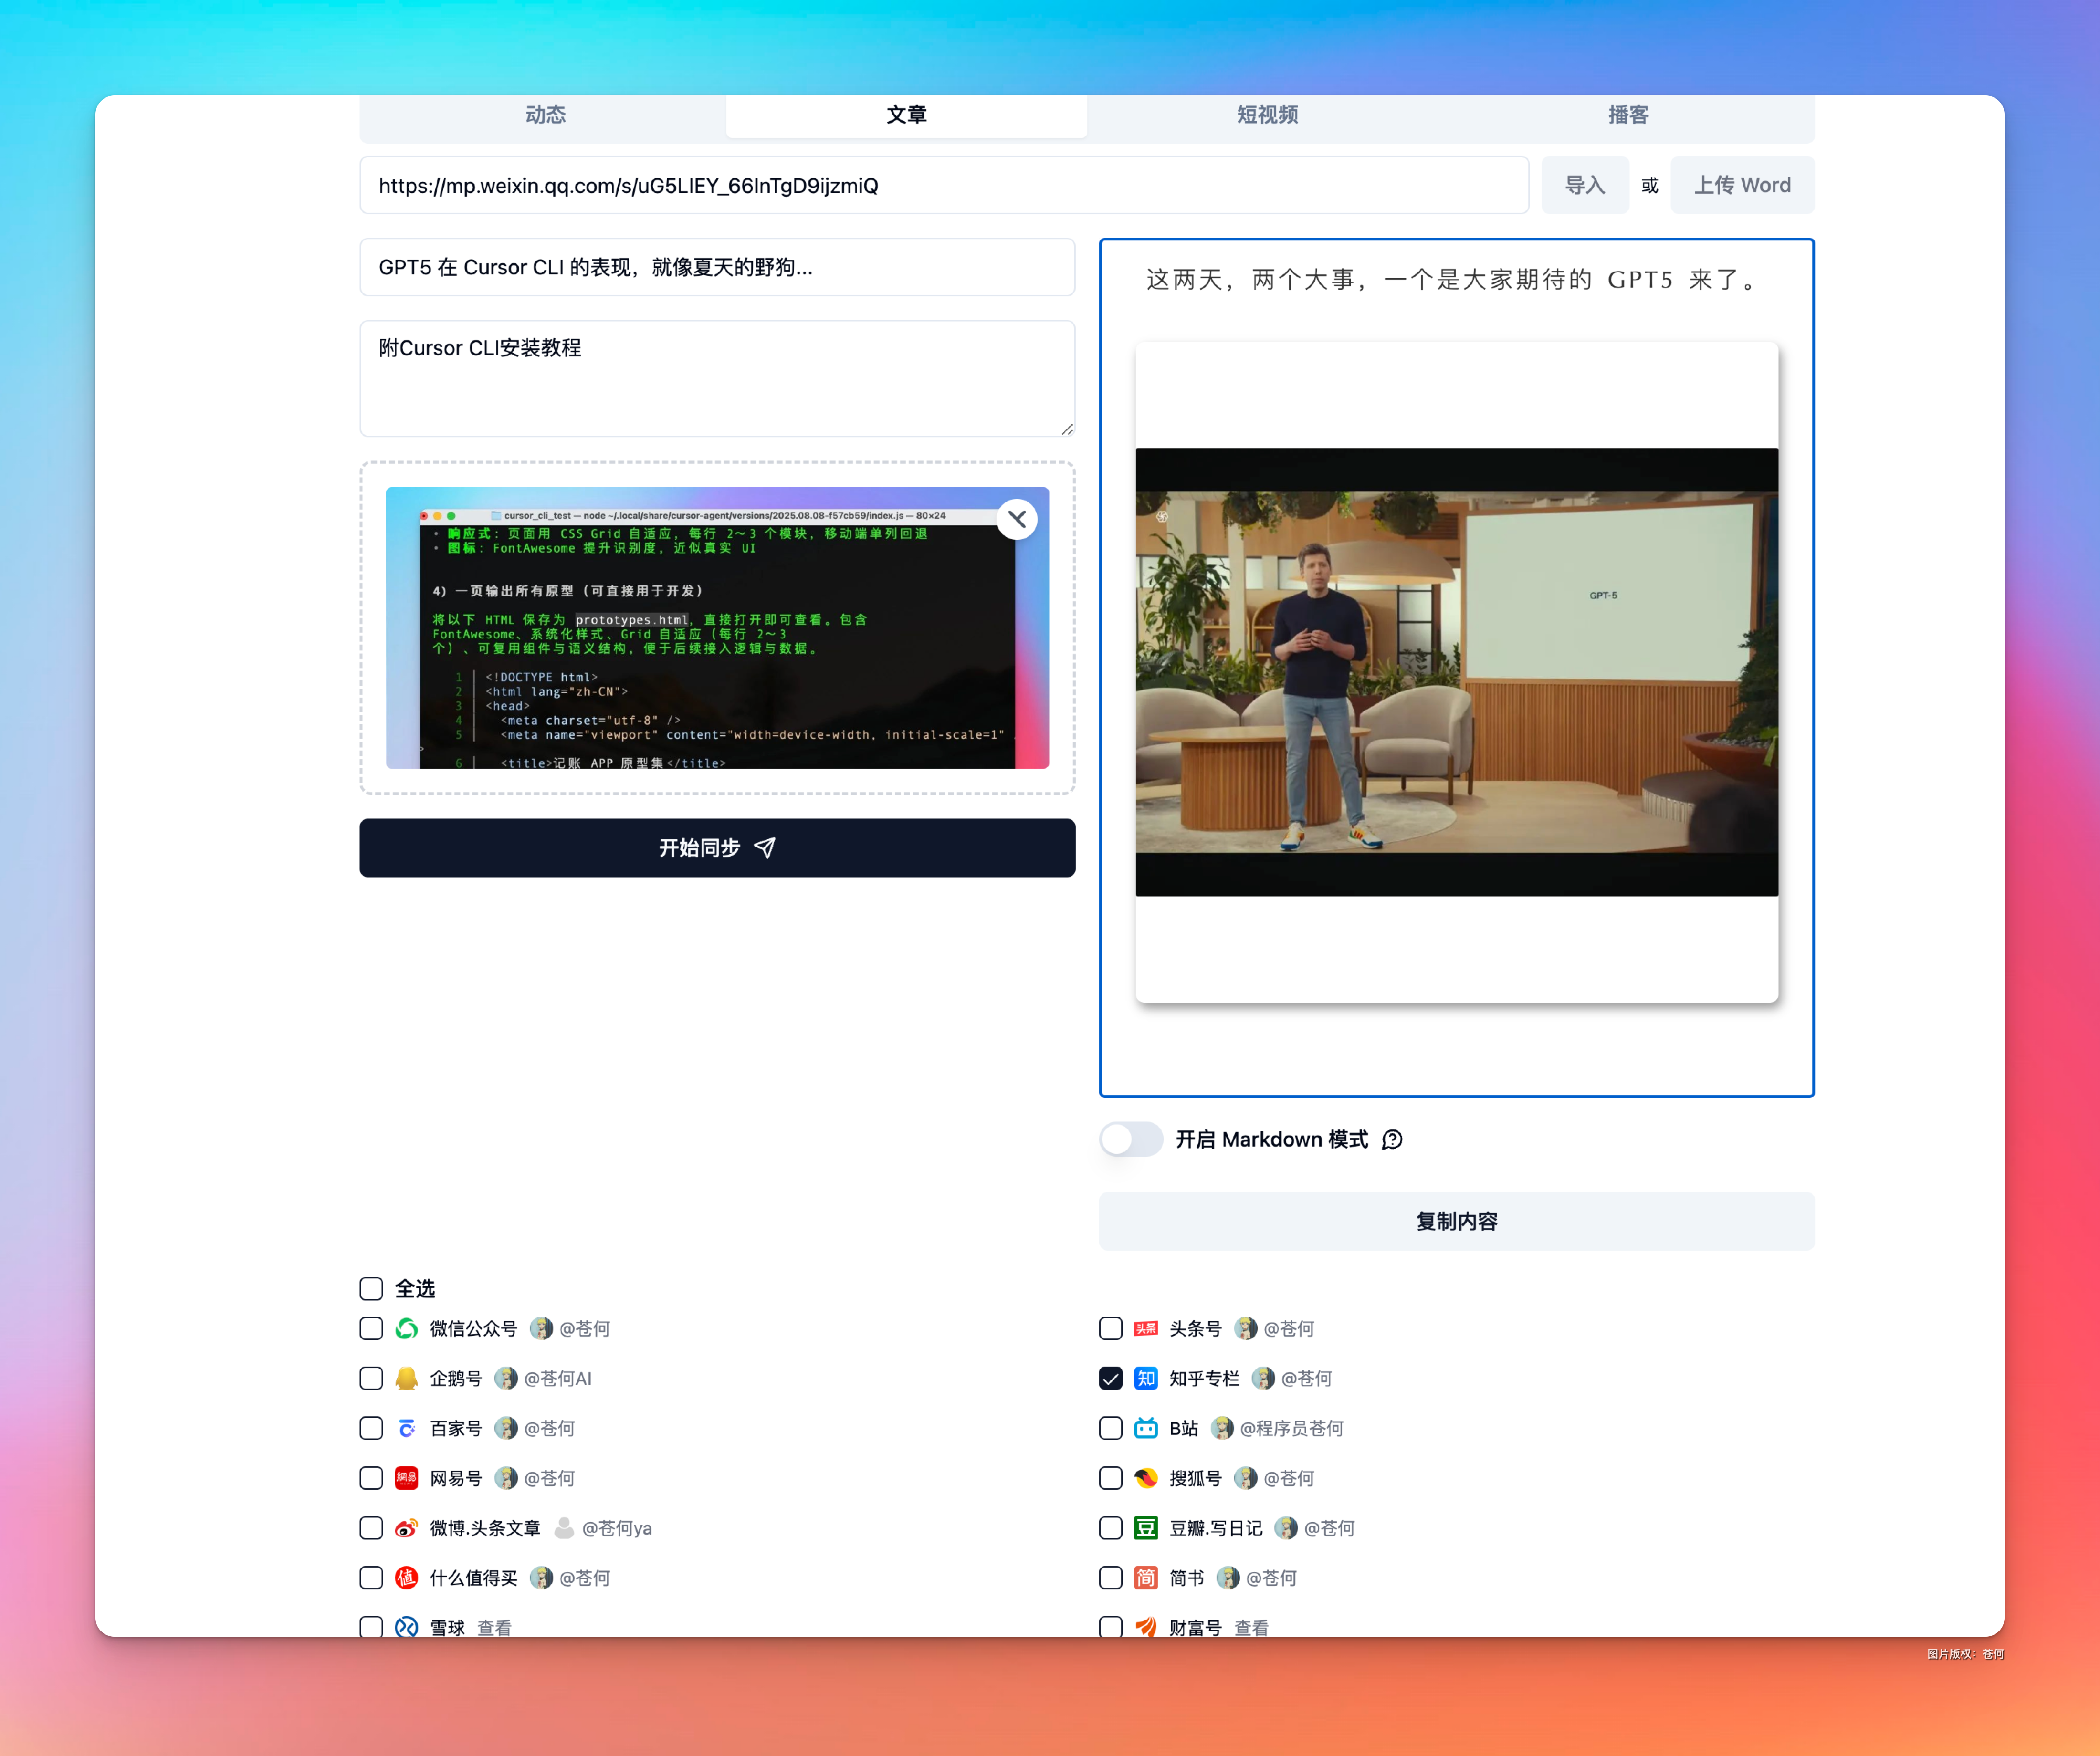Click the Zhihu 知 platform icon

coord(1146,1378)
